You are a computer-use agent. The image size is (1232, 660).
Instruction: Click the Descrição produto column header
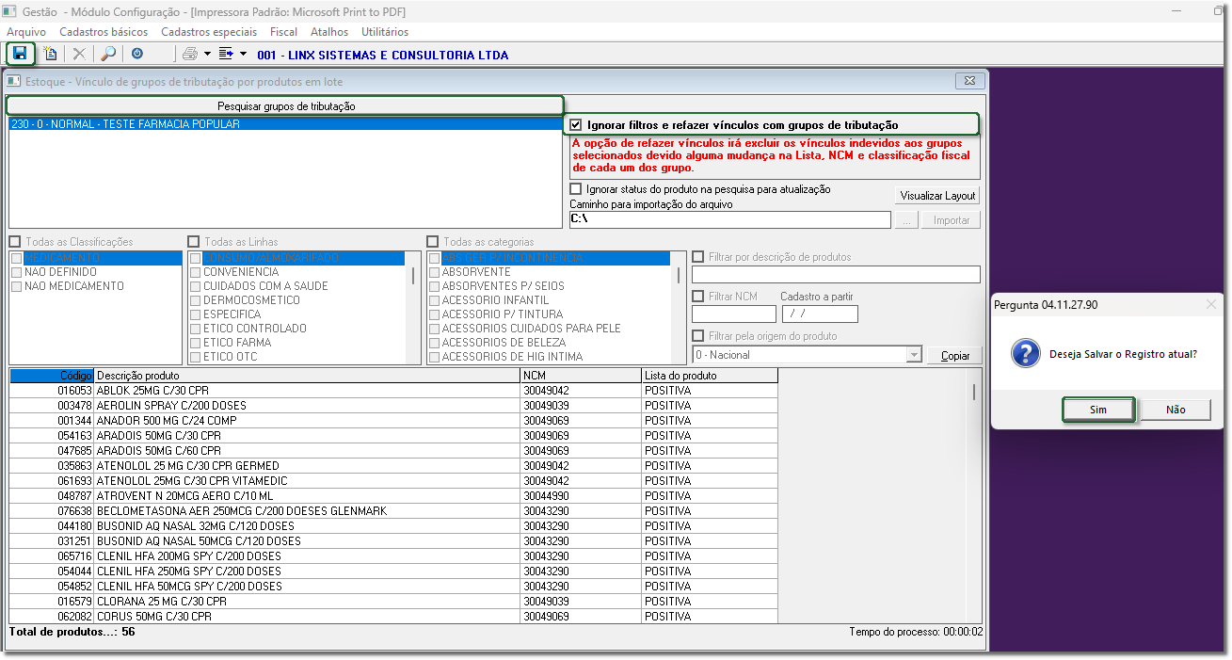(x=307, y=376)
